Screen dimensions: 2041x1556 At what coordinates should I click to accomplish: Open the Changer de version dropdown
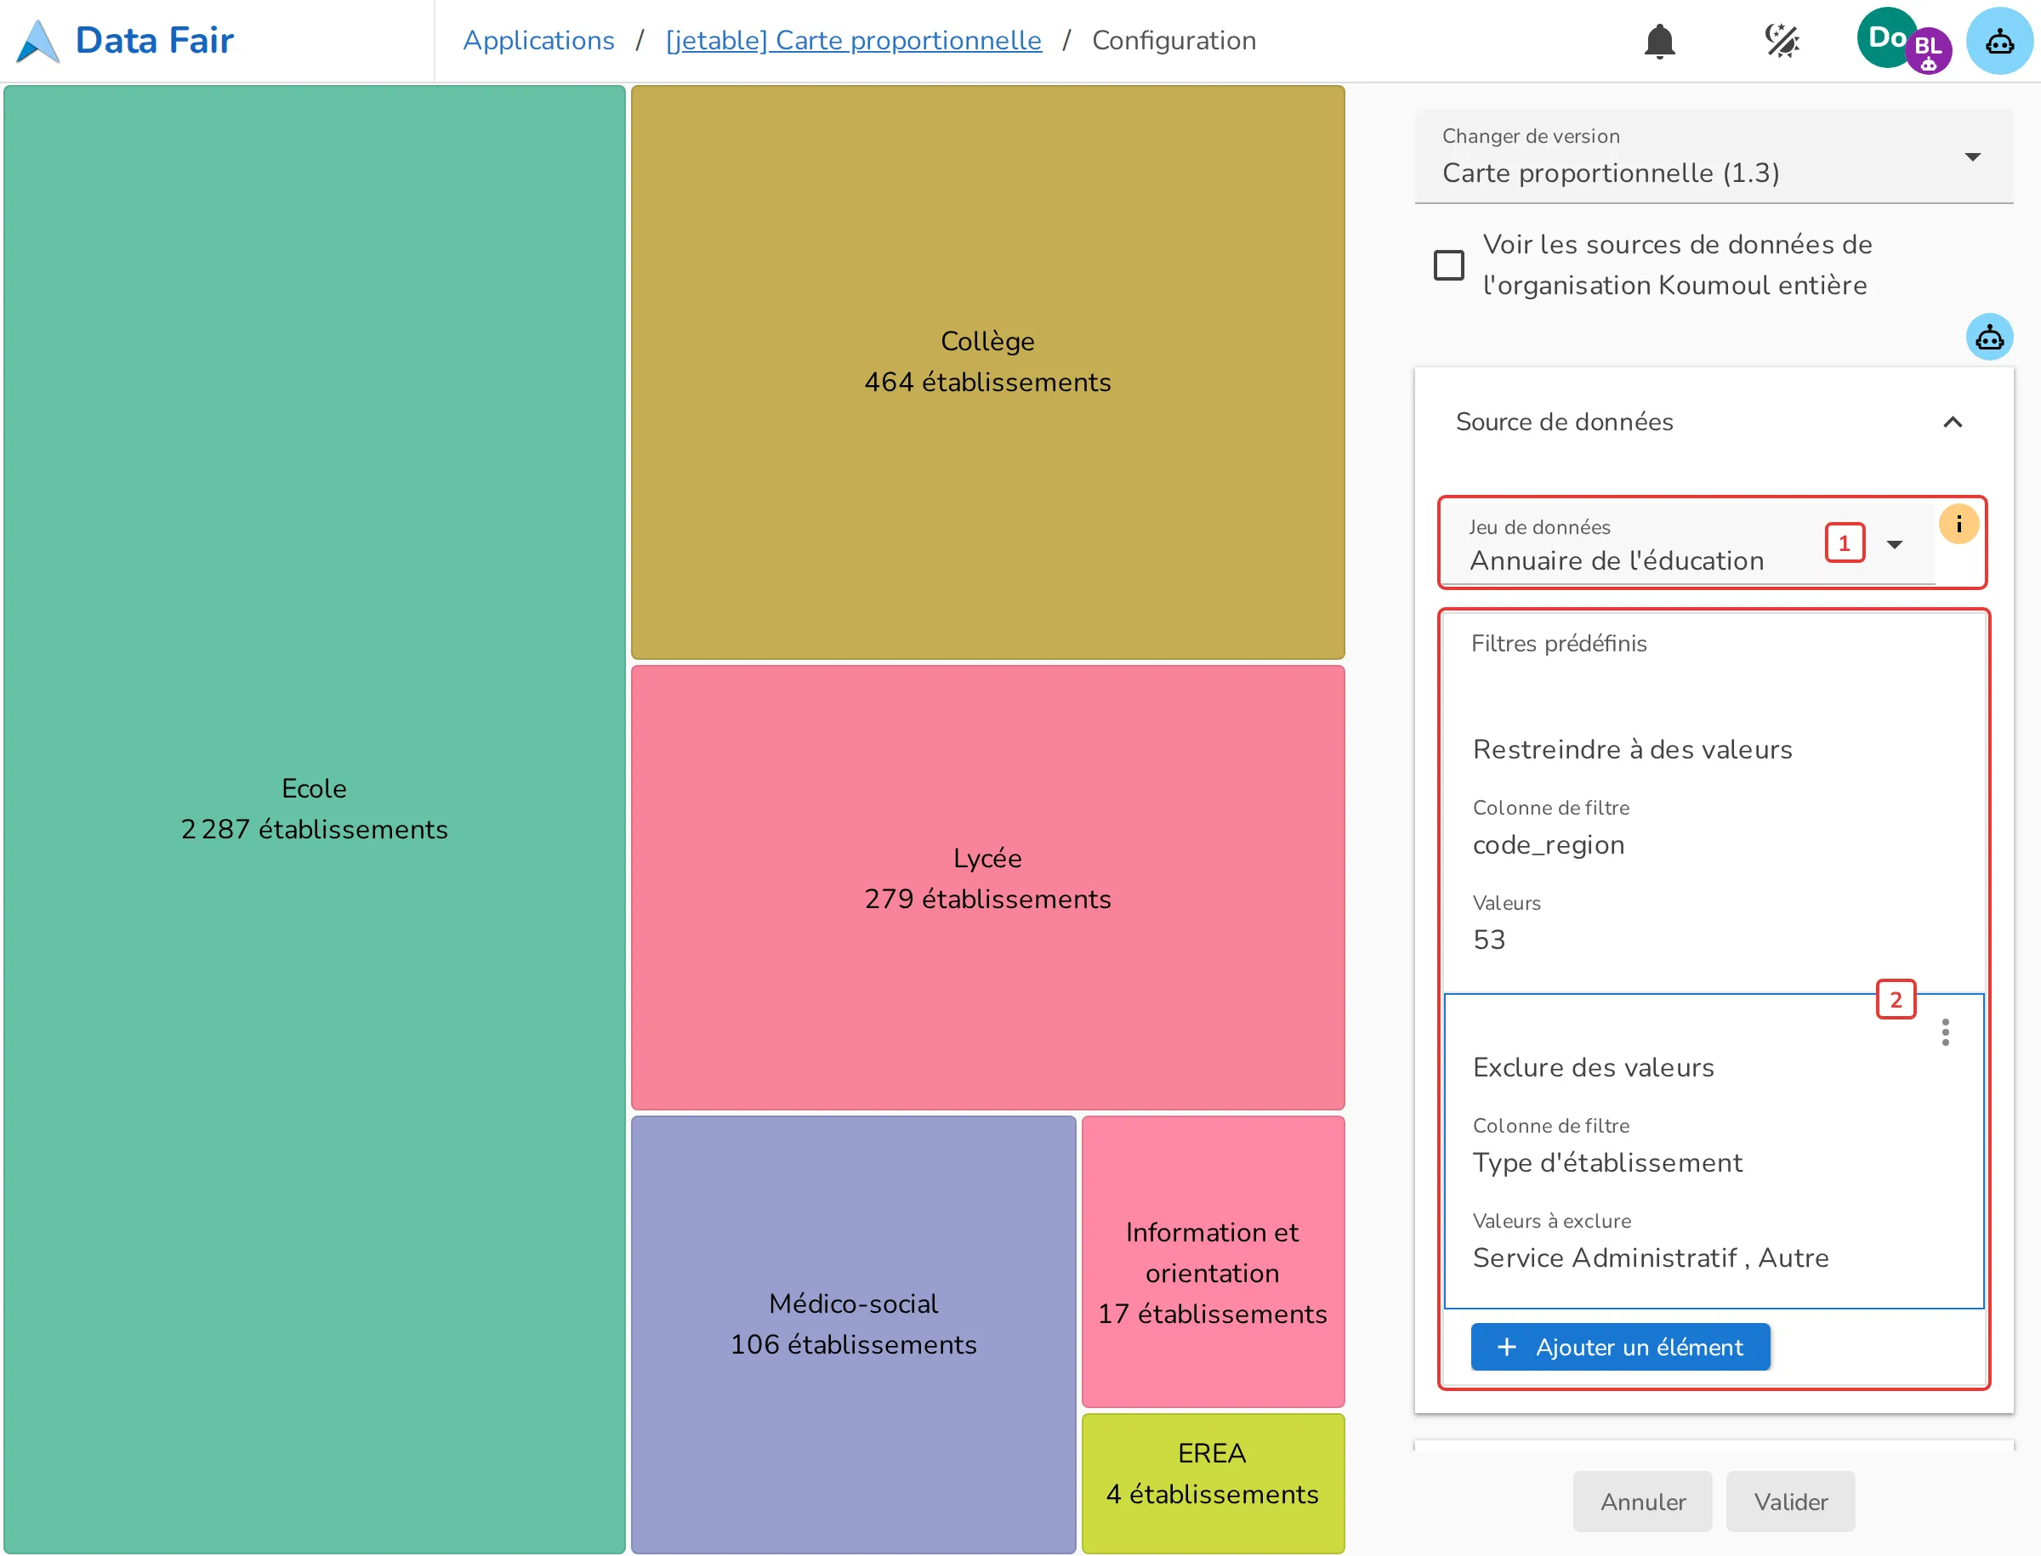coord(1713,156)
